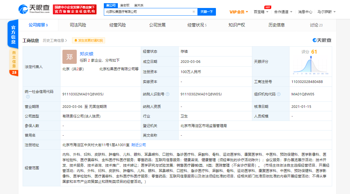Switch to the 司法风险 tab
Screen dimensions: 350x194
78,25
